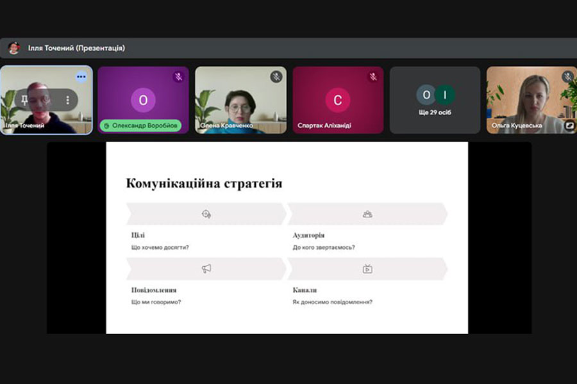
Task: Click the text Як доносимо повідомлення?
Action: [332, 302]
